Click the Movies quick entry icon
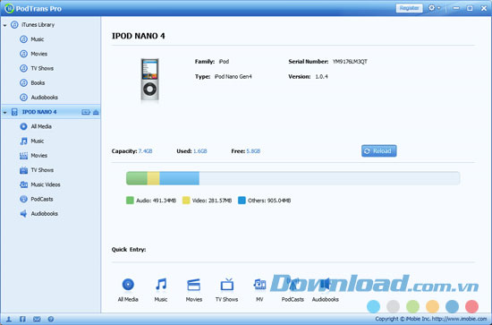 point(193,285)
